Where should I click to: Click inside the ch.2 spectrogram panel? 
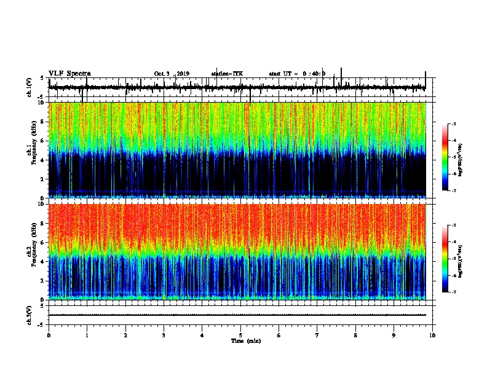click(x=237, y=252)
